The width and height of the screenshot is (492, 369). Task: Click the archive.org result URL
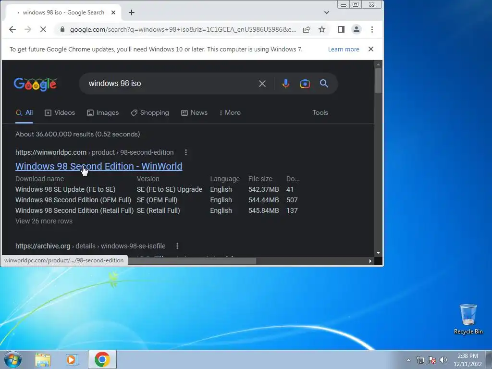[90, 246]
